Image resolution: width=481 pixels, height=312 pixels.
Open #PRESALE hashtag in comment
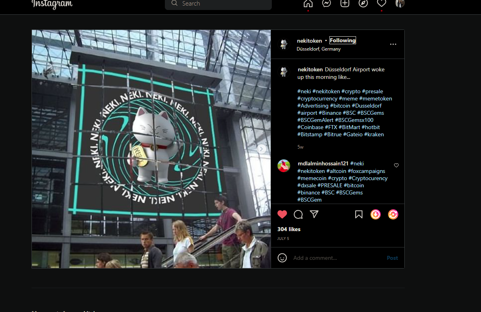330,185
